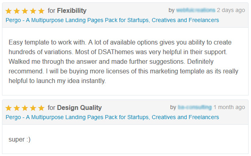Screen dimensions: 251x156
Task: Click first star of Flexibility review
Action: point(8,11)
